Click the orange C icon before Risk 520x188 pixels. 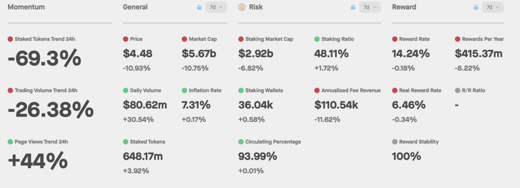[242, 7]
